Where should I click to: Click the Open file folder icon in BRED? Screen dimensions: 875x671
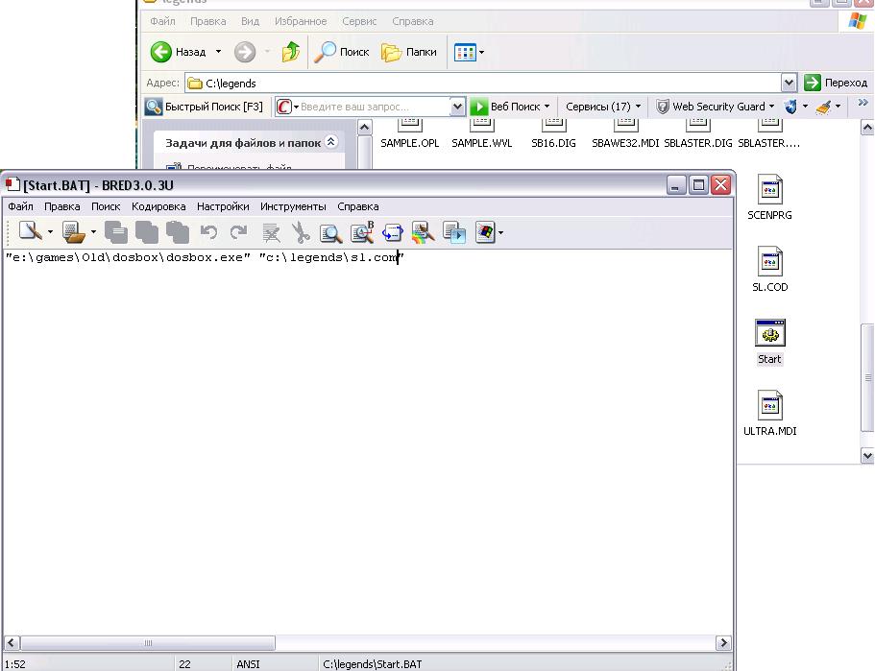(x=73, y=231)
